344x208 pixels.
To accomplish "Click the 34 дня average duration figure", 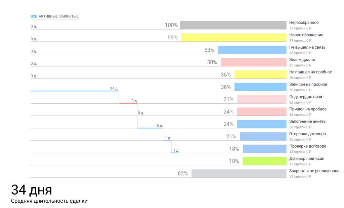I will pos(32,190).
